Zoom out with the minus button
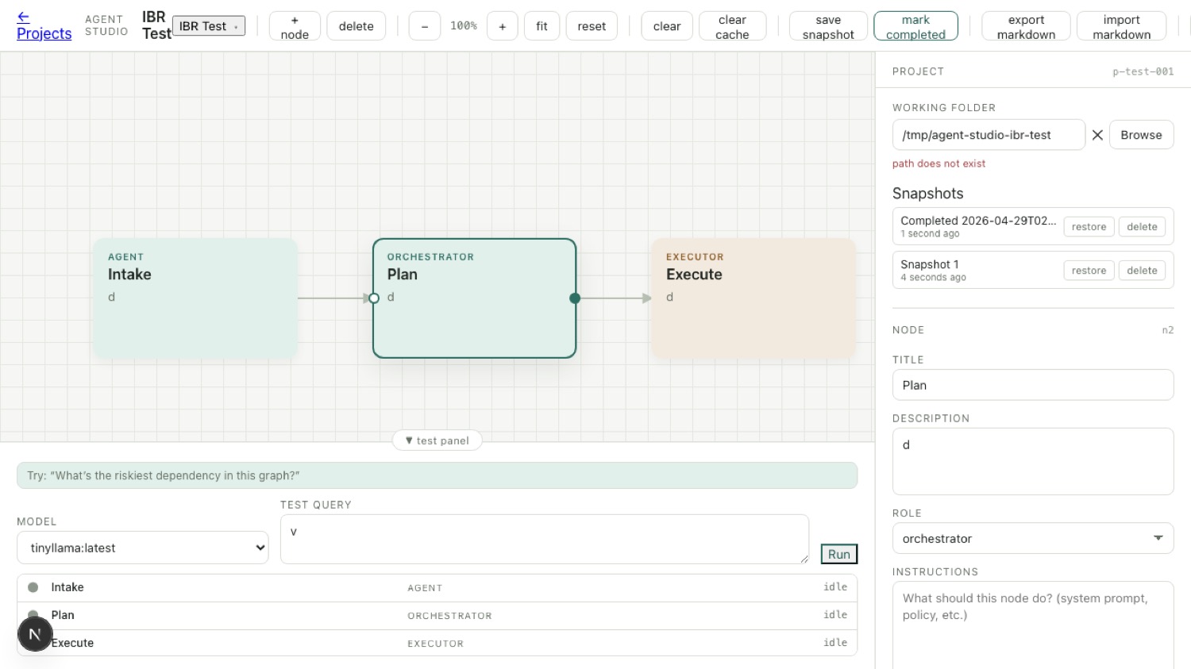This screenshot has height=669, width=1191. 425,26
